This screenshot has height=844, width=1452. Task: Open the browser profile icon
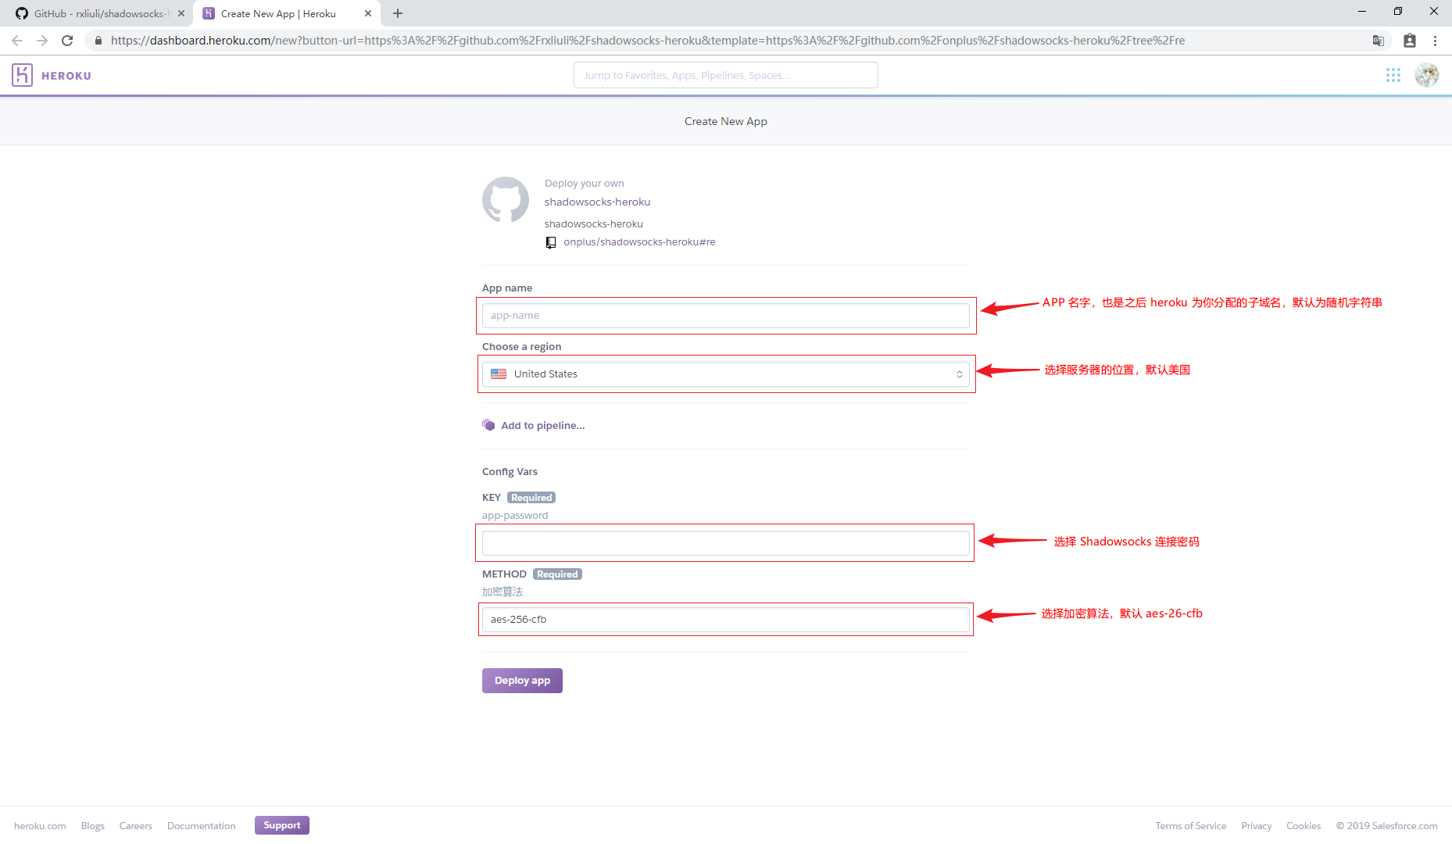coord(1410,41)
